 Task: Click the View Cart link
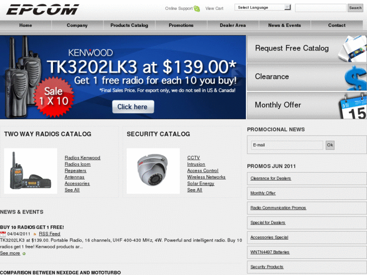(215, 9)
